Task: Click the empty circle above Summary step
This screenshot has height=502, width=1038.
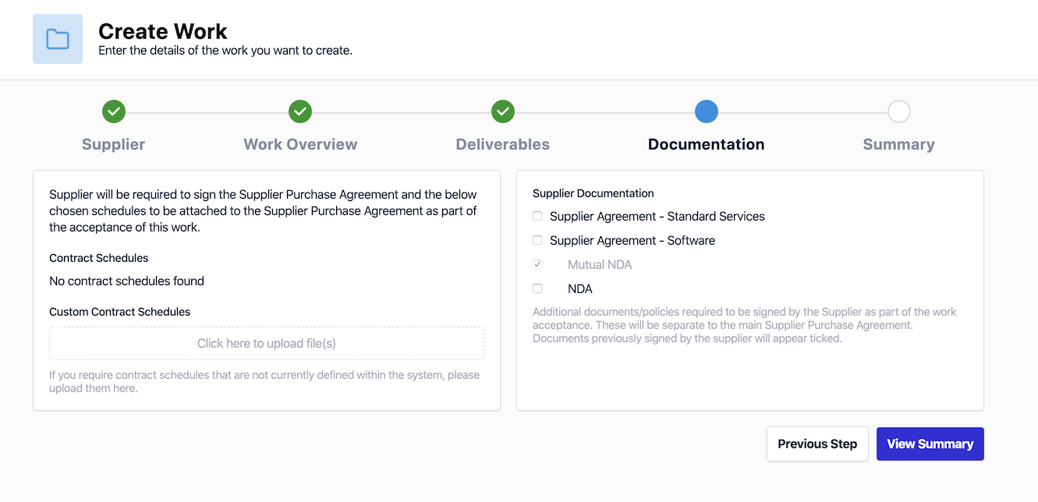Action: tap(899, 111)
